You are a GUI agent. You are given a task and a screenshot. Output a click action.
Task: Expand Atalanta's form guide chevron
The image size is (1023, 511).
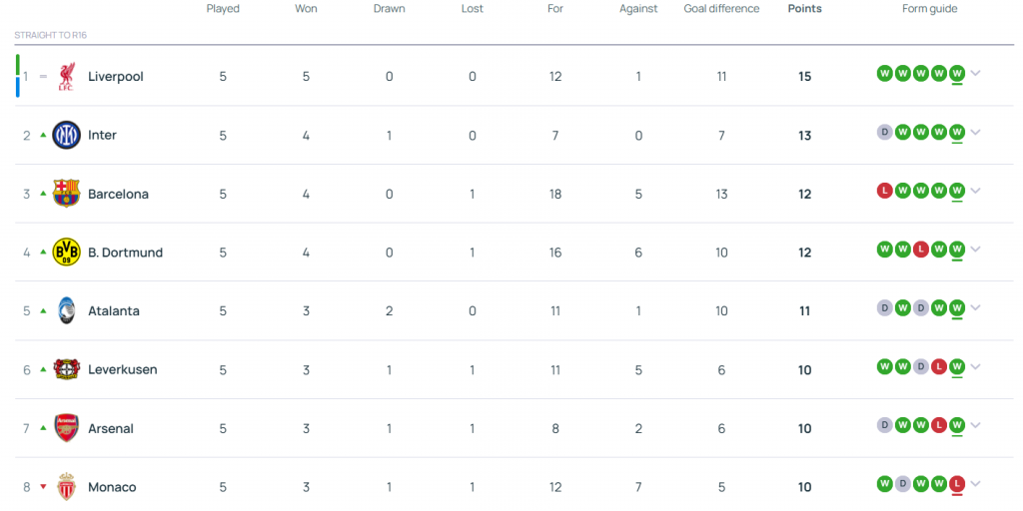click(x=975, y=307)
